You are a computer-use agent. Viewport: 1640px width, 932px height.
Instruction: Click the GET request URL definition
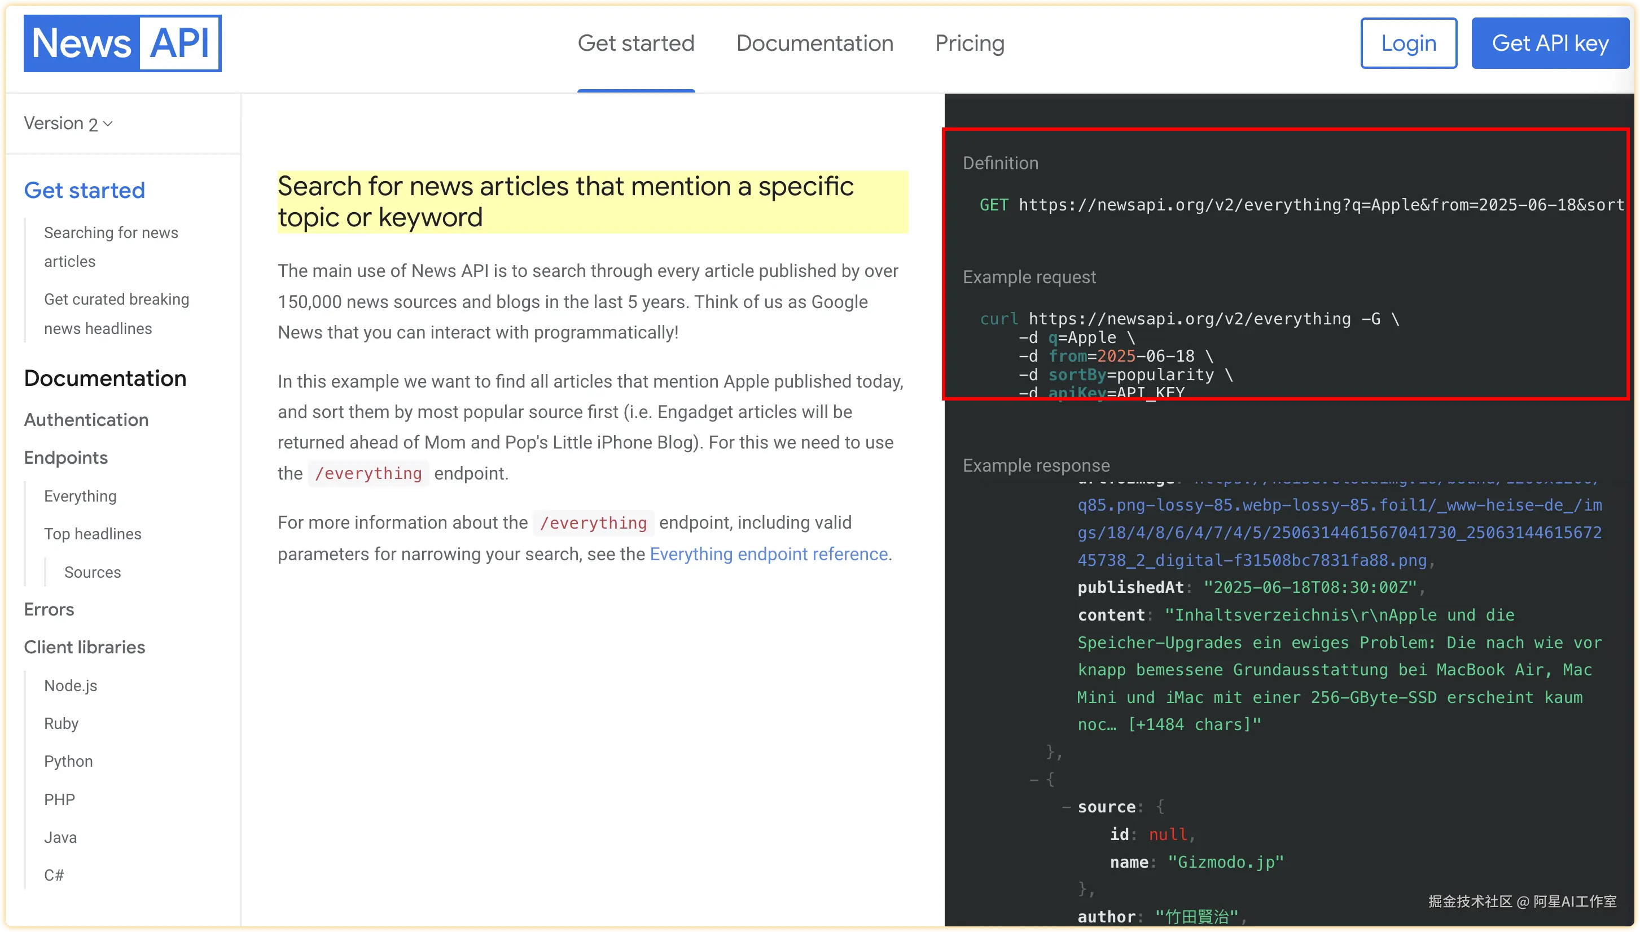[1321, 205]
